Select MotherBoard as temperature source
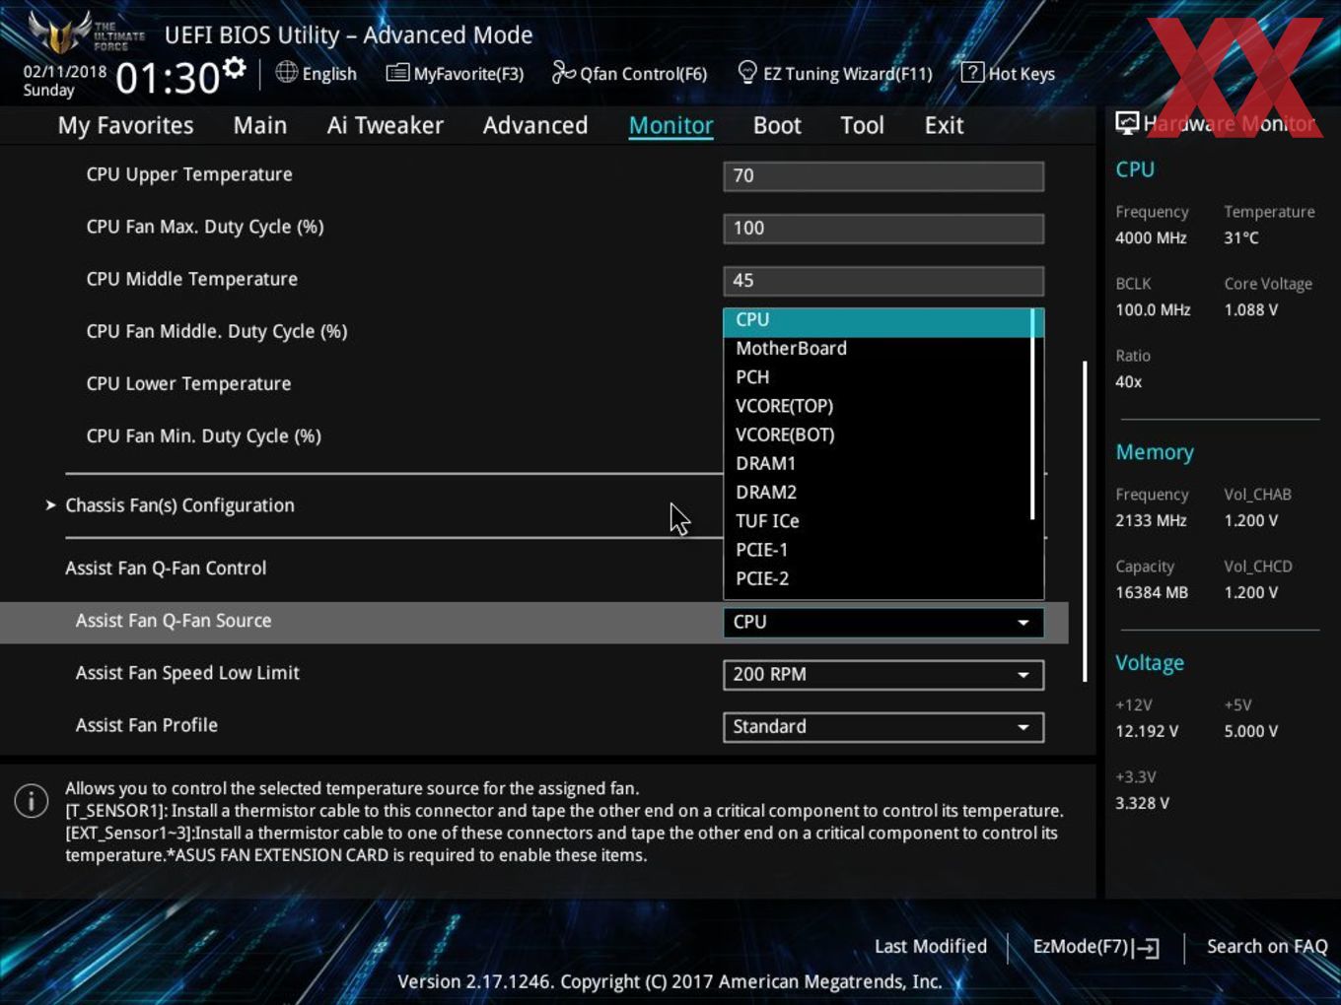 click(x=878, y=348)
